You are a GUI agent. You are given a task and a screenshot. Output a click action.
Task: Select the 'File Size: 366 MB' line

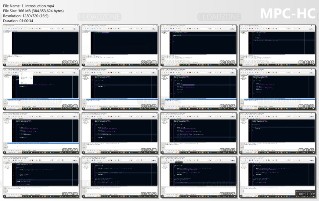click(x=33, y=11)
